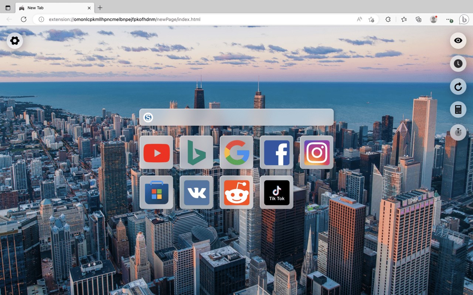Reload the current page
Image resolution: width=473 pixels, height=295 pixels.
coord(23,19)
